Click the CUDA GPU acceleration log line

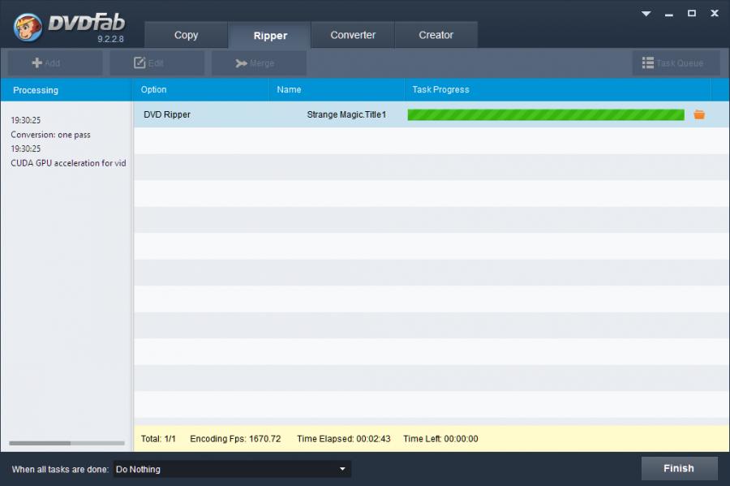(68, 163)
